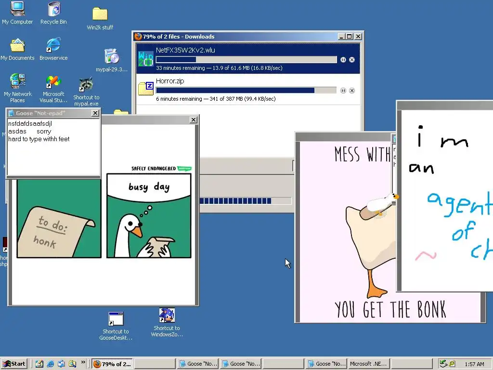Pause the NetFX35W2Kv2.wlu download
493x370 pixels.
pyautogui.click(x=343, y=60)
